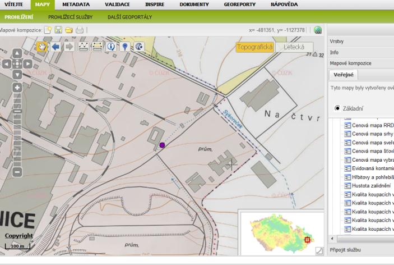
Task: Collapse the Mapové kompozice panel
Action: tap(361, 63)
